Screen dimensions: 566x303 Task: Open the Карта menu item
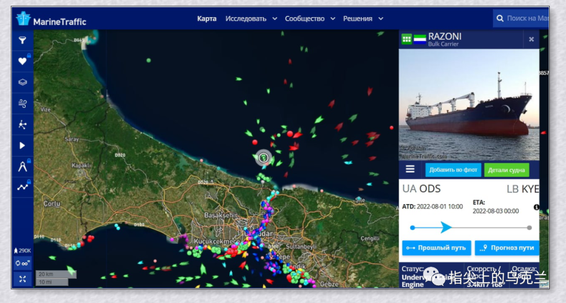pos(206,19)
